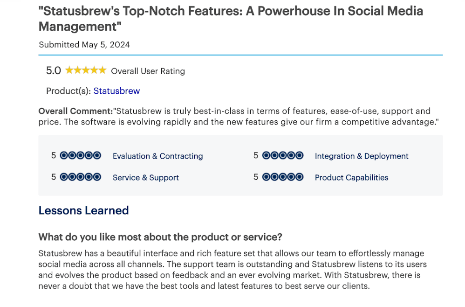Click the first gold star in overall rating
The height and width of the screenshot is (307, 465).
69,70
